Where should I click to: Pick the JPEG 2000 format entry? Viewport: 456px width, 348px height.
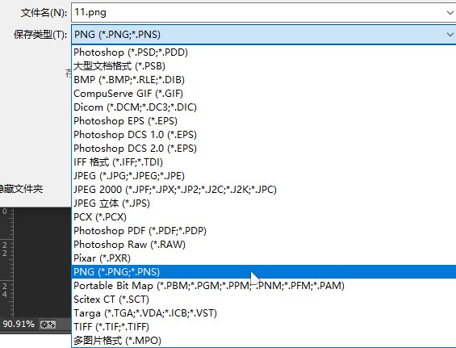click(263, 190)
